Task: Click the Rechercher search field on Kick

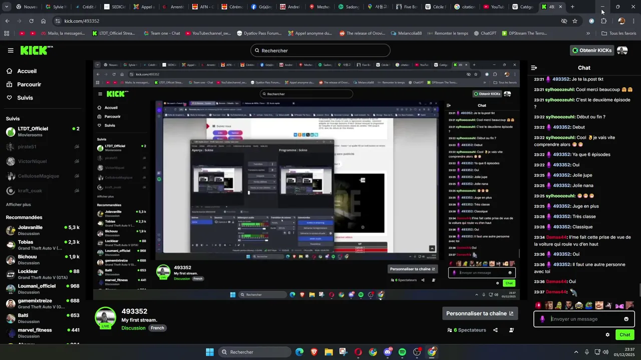Action: (x=320, y=50)
